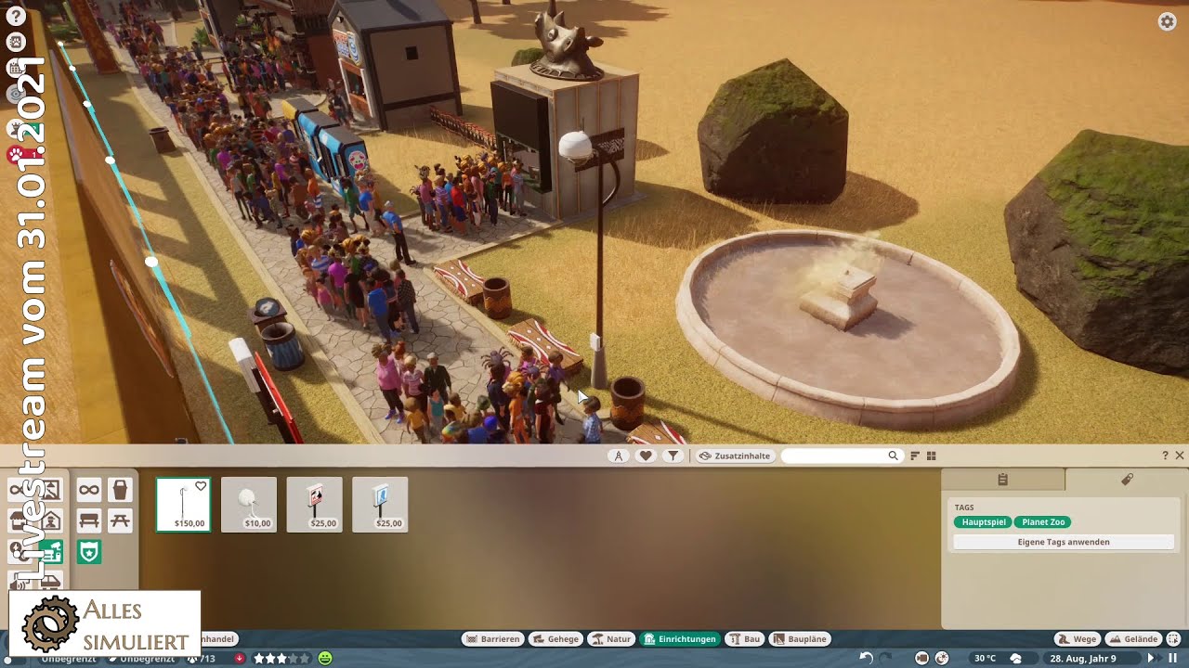This screenshot has height=668, width=1189.
Task: Open the help question mark icon top-left
Action: (x=15, y=14)
